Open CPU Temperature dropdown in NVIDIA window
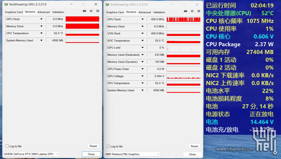 tap(41, 33)
